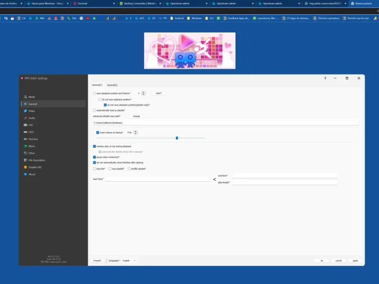
Task: Open the AUT bookmark
Action: (139, 18)
